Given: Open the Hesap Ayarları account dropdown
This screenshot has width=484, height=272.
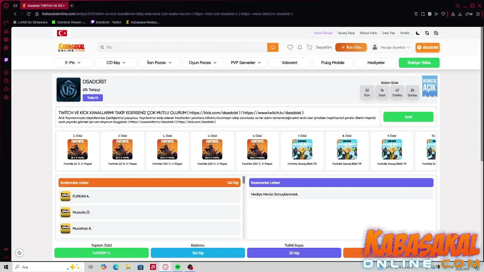Looking at the screenshot, I should 391,47.
